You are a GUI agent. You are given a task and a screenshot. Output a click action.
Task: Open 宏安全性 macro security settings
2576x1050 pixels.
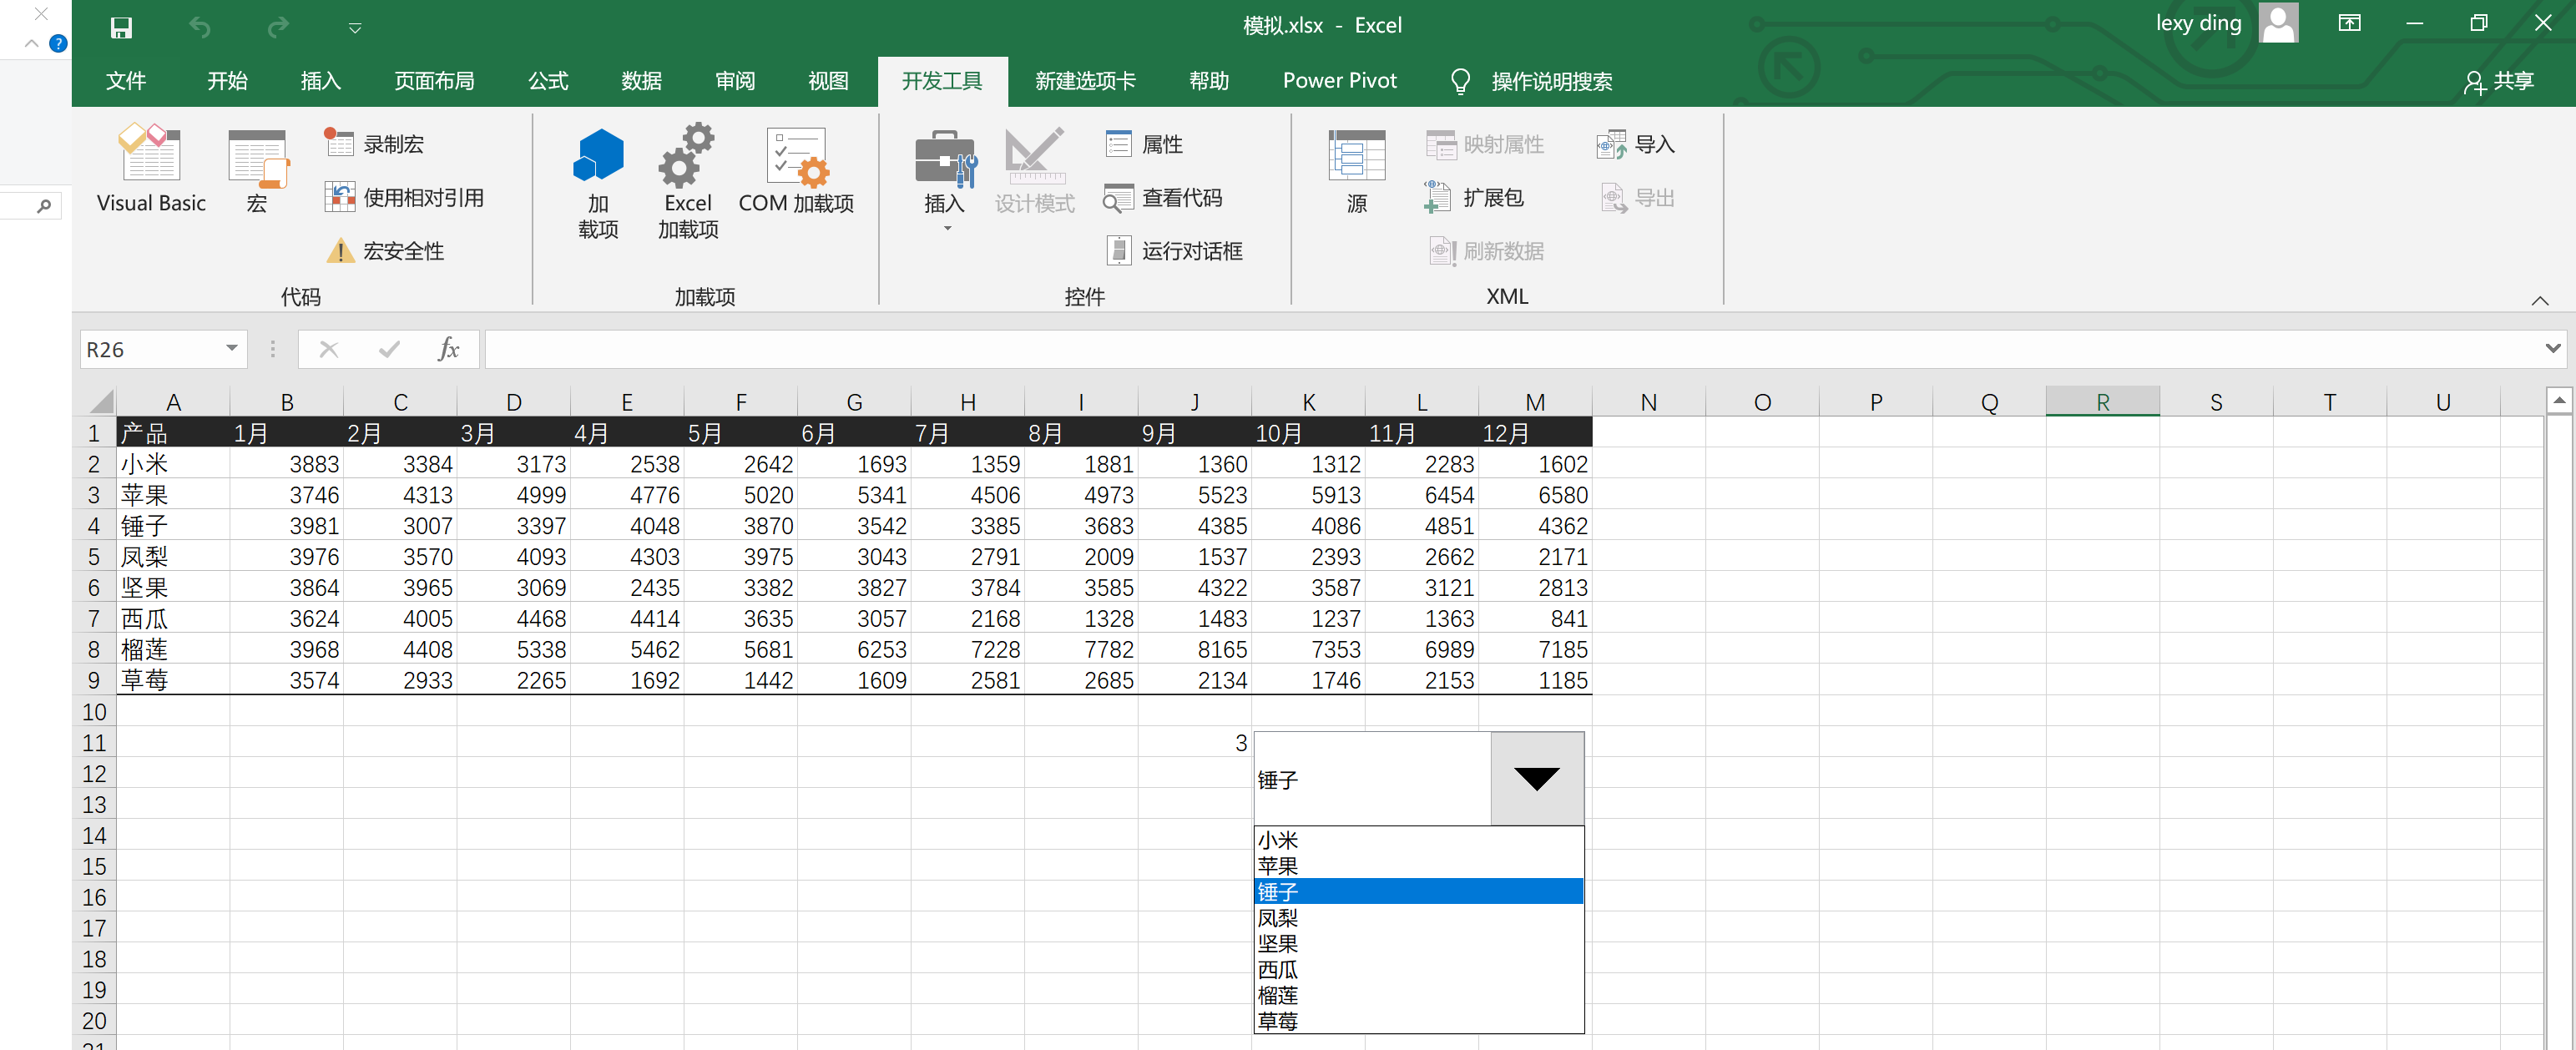385,251
